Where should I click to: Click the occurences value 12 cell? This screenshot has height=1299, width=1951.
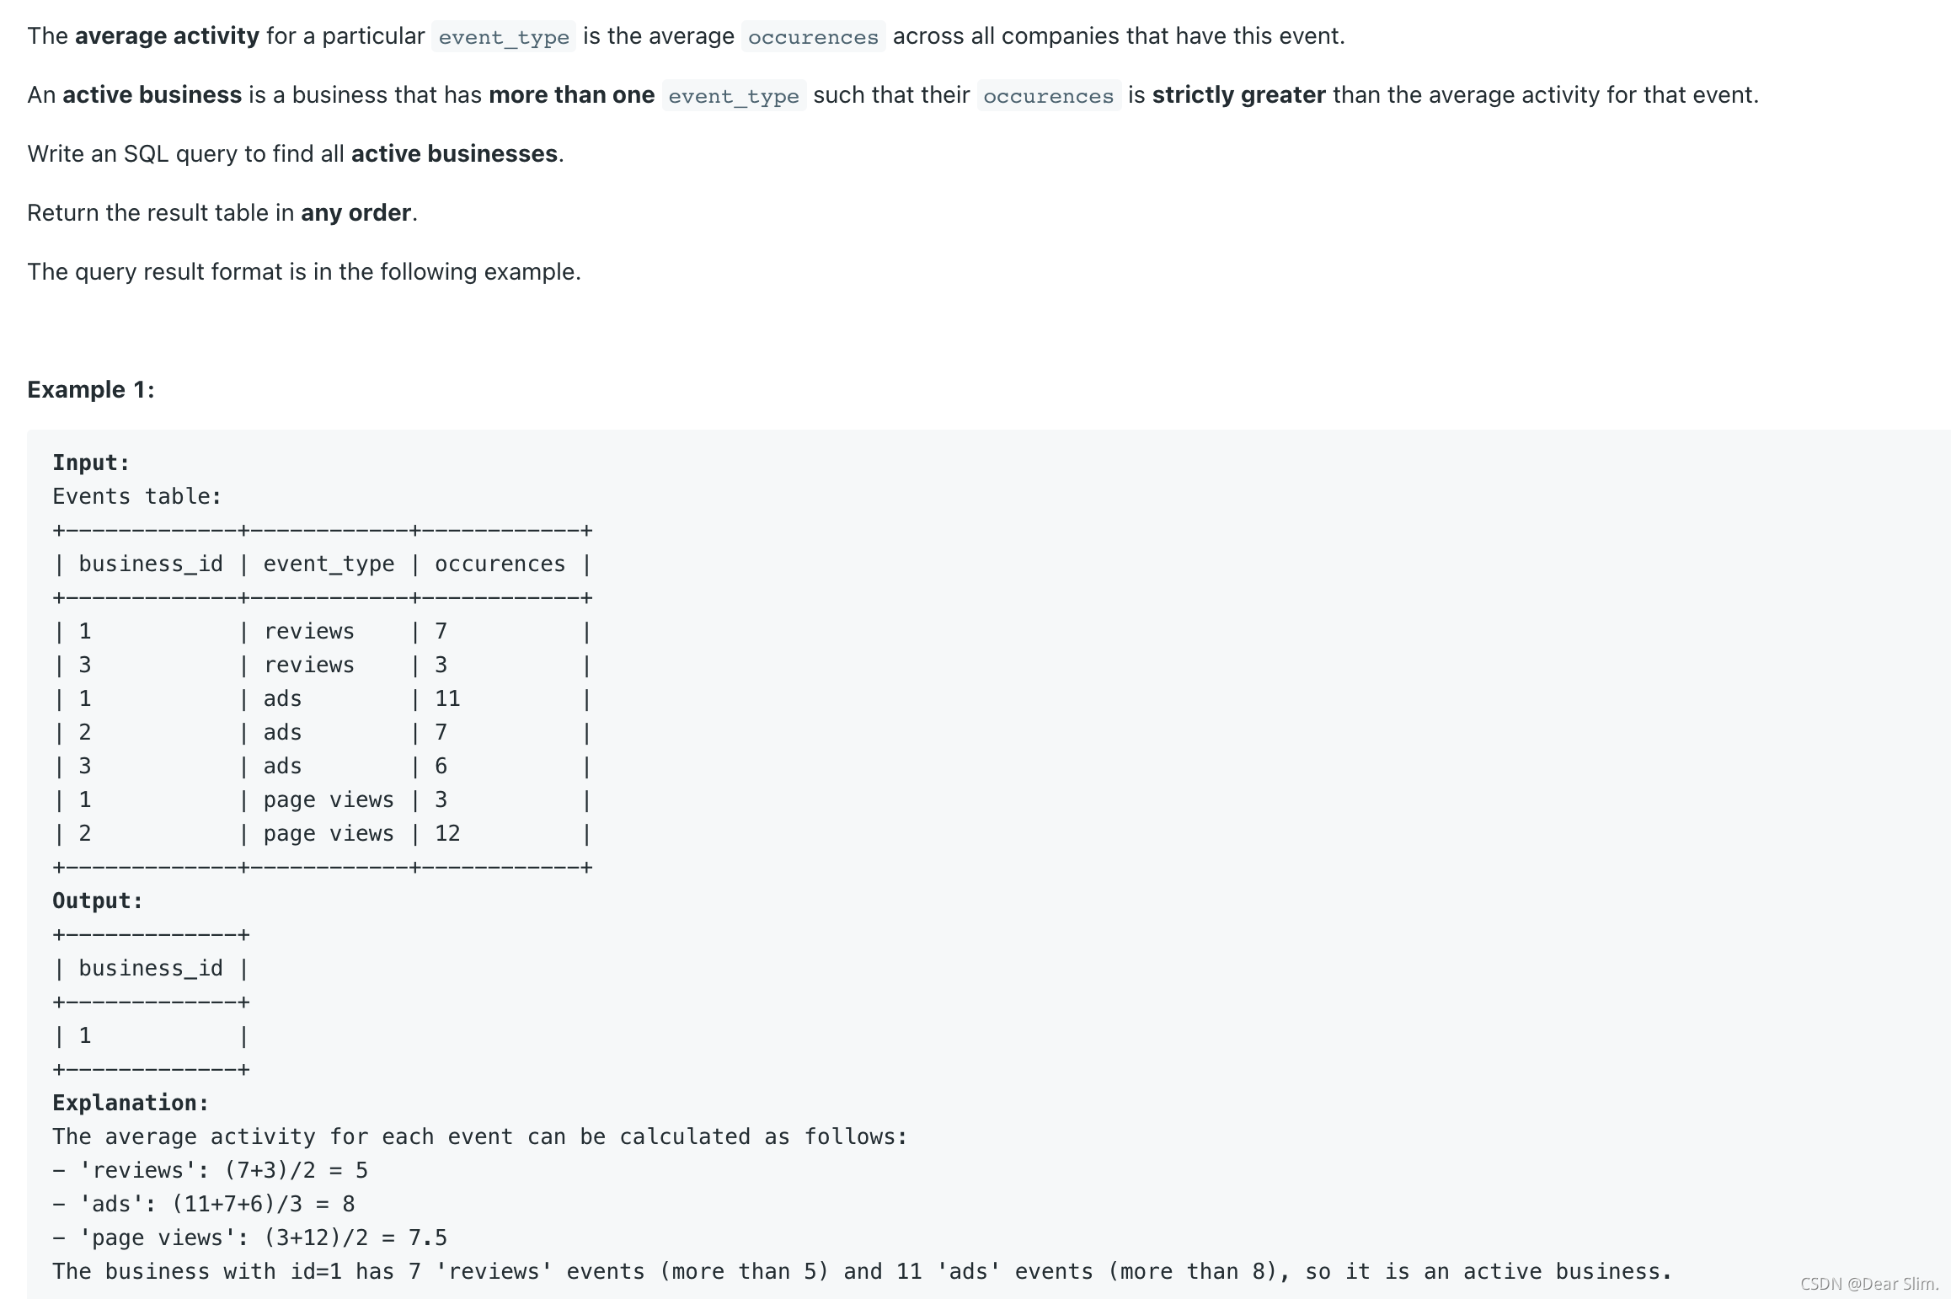click(447, 833)
